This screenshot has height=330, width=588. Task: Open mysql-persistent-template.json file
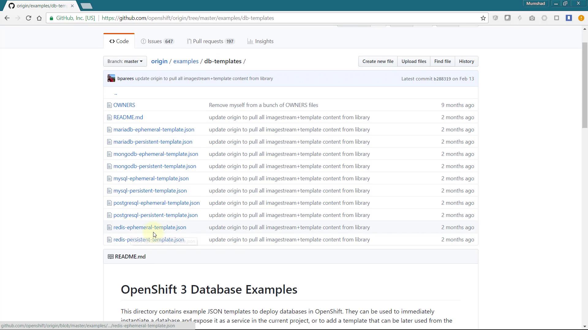pyautogui.click(x=150, y=191)
